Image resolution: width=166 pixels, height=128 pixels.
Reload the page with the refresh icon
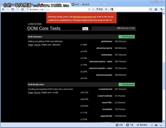[x=13, y=9]
